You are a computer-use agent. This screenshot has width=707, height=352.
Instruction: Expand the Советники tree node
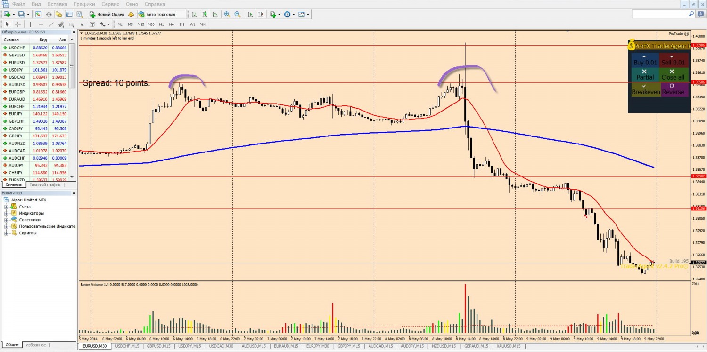click(7, 220)
